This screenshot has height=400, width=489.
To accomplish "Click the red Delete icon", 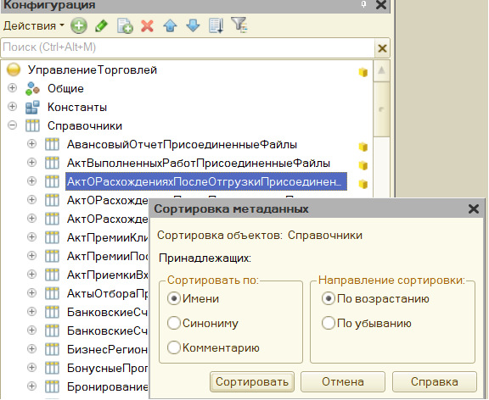I will (x=147, y=25).
